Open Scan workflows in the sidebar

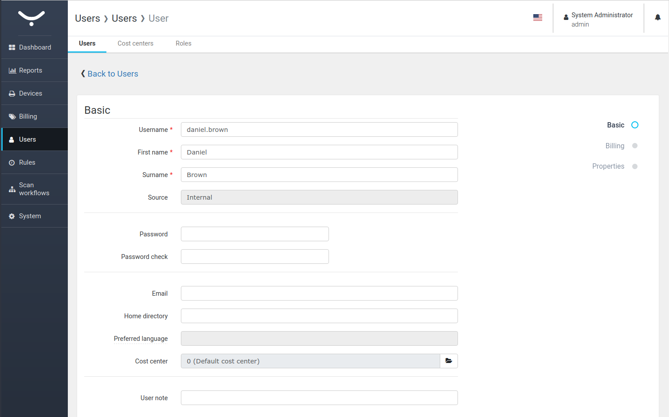click(x=34, y=189)
